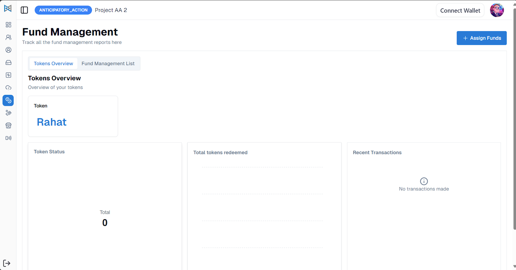Open the circled user profile sidebar icon

8,50
